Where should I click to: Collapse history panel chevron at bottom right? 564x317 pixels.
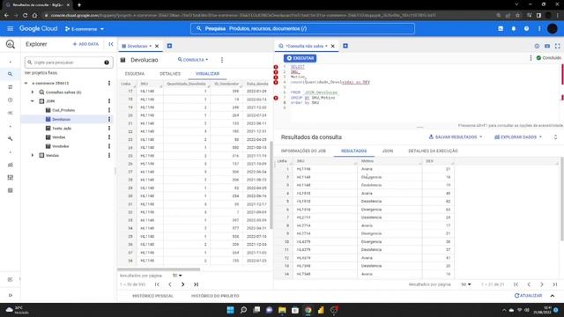tap(553, 296)
